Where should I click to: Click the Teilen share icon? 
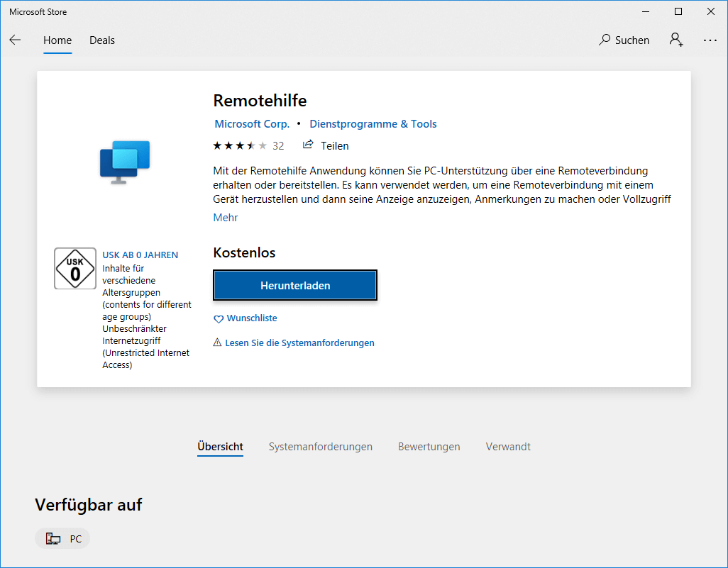pos(308,145)
